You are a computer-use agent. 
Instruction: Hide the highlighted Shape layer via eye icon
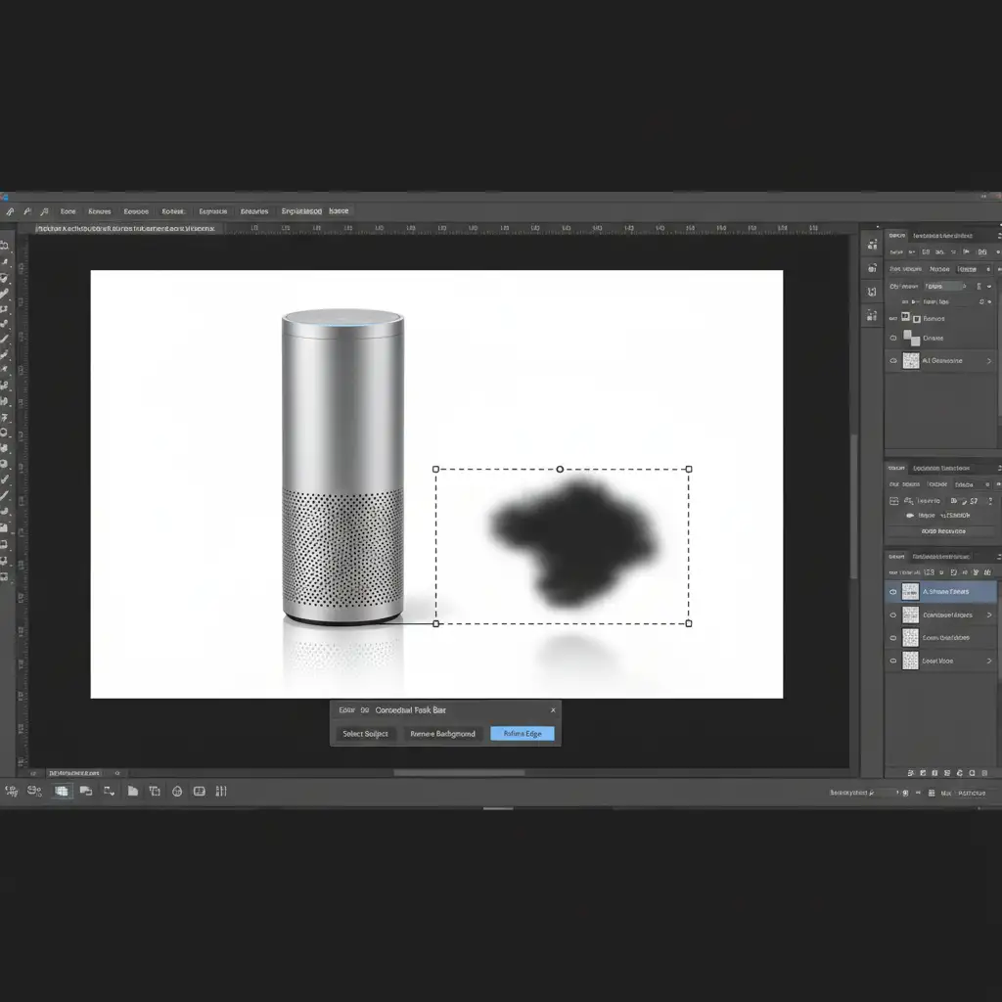click(892, 592)
